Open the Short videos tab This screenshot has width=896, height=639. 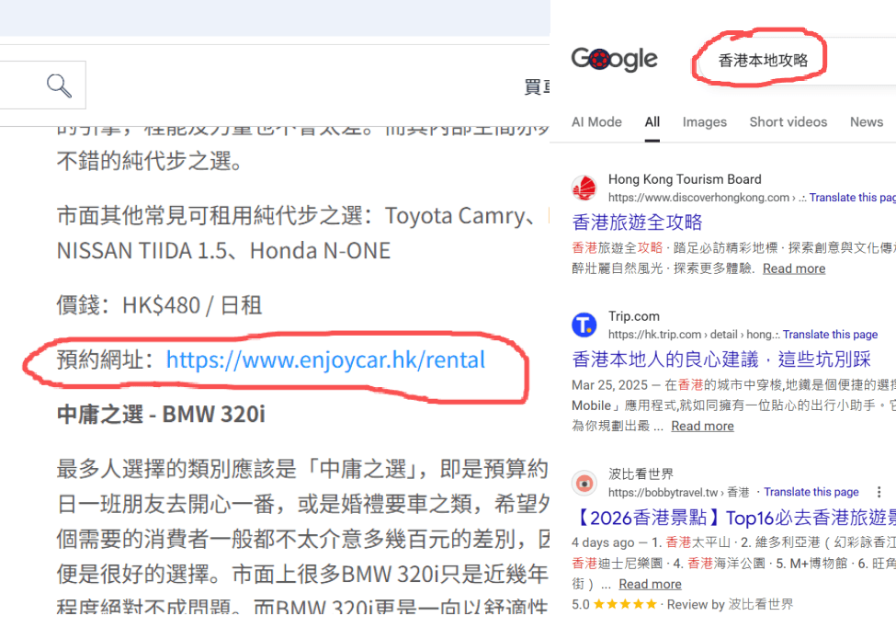point(788,121)
